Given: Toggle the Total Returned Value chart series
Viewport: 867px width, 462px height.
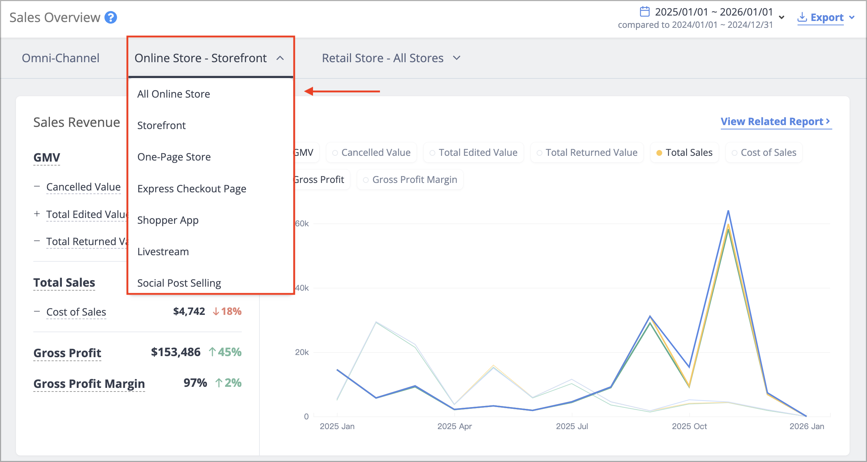Looking at the screenshot, I should 587,153.
